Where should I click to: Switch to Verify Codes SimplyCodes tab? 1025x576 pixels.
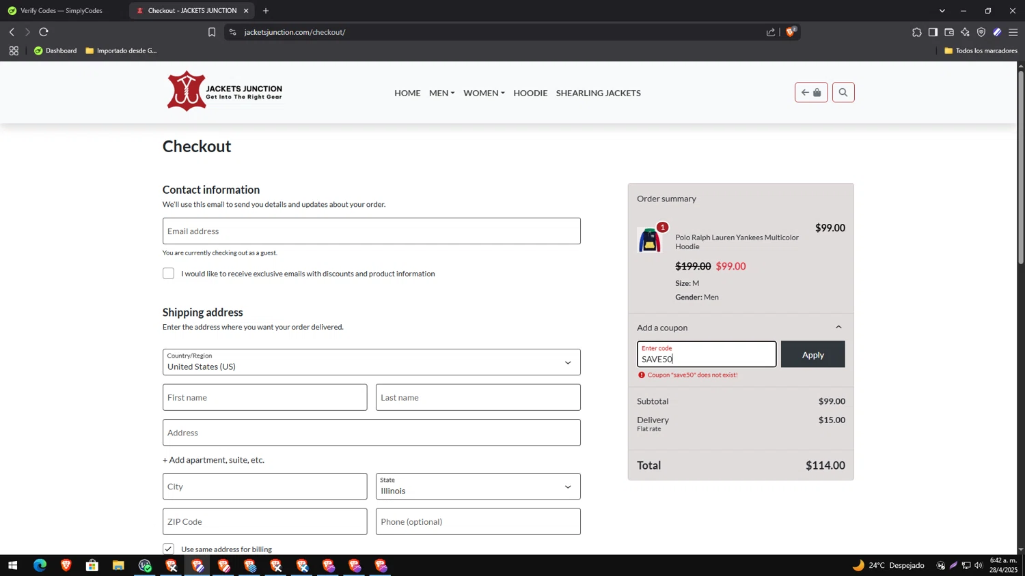pos(61,11)
